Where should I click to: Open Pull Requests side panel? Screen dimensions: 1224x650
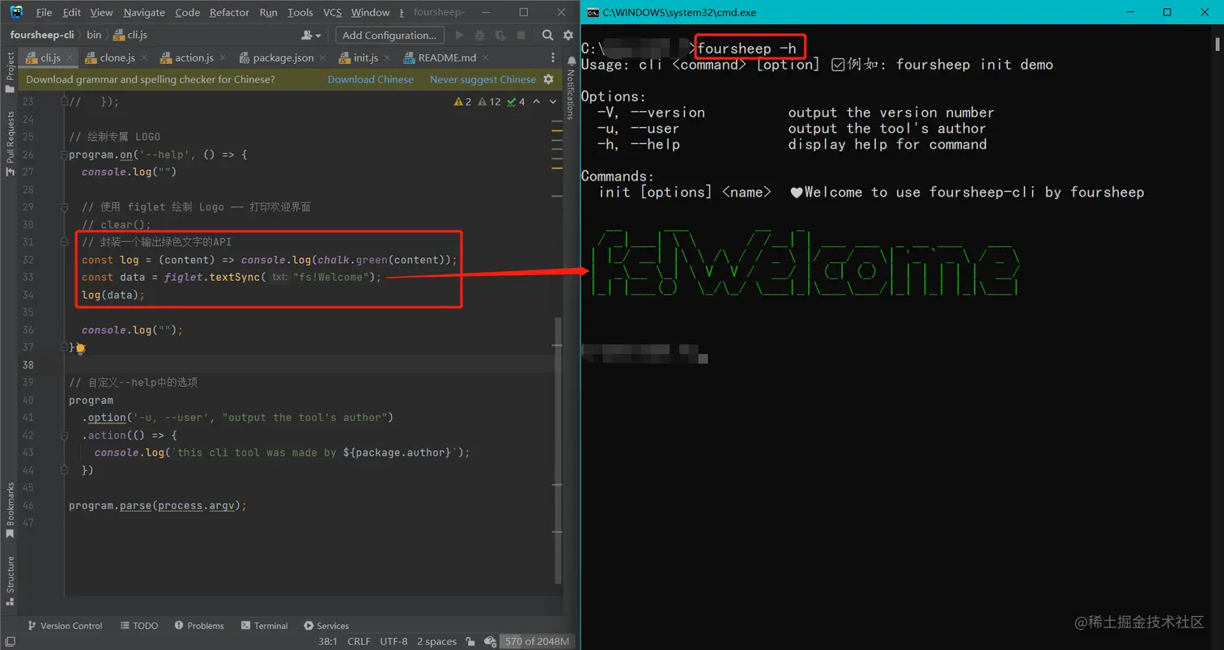(11, 142)
